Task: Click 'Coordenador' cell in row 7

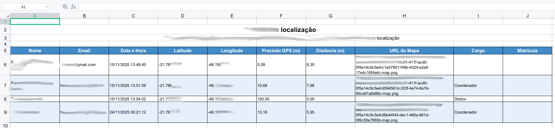Action: coord(478,85)
